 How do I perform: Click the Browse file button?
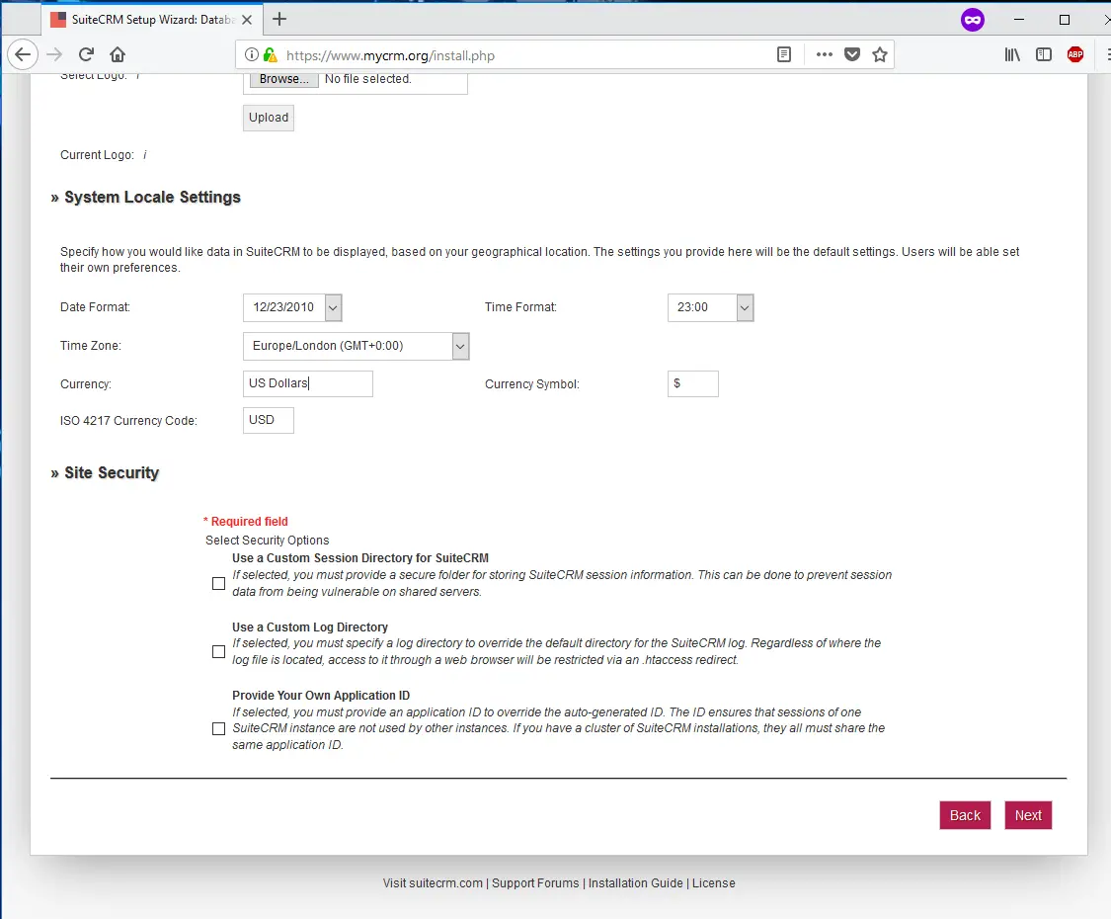[284, 79]
